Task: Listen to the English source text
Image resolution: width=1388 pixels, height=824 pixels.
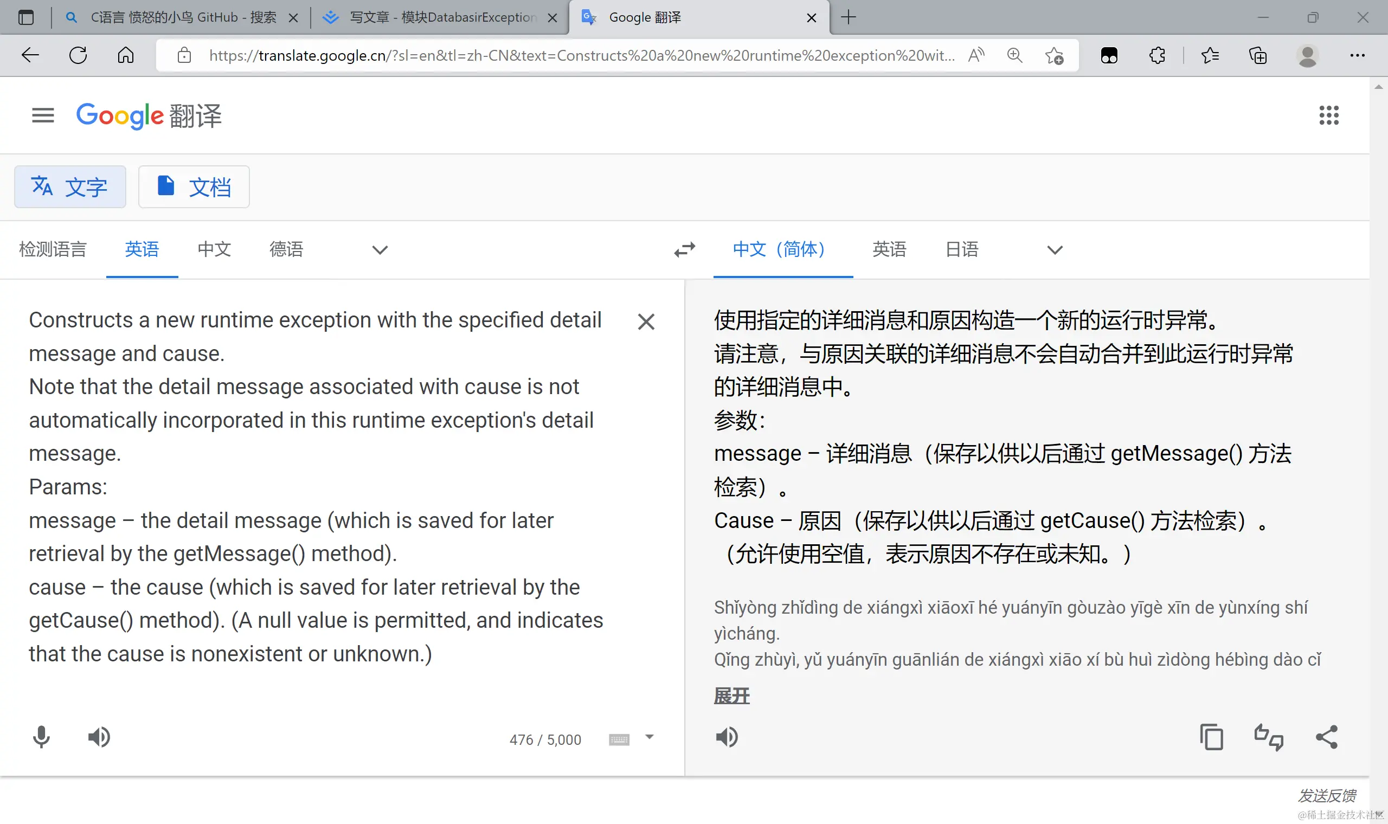Action: tap(99, 737)
